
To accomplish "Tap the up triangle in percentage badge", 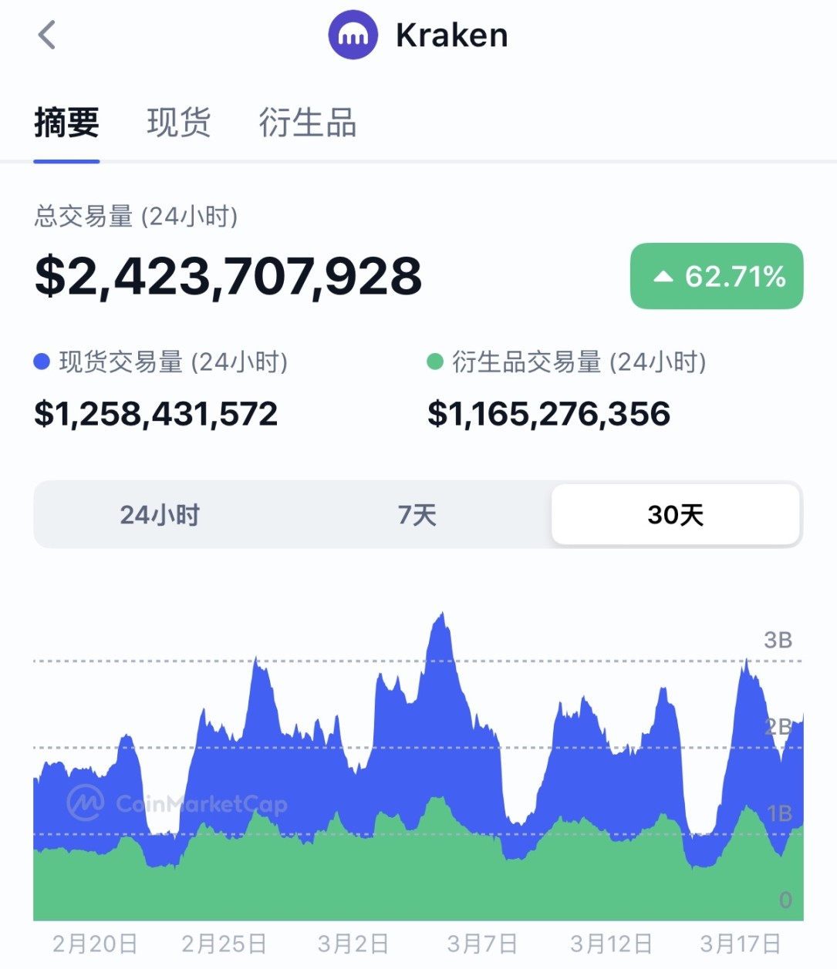I will pyautogui.click(x=663, y=277).
